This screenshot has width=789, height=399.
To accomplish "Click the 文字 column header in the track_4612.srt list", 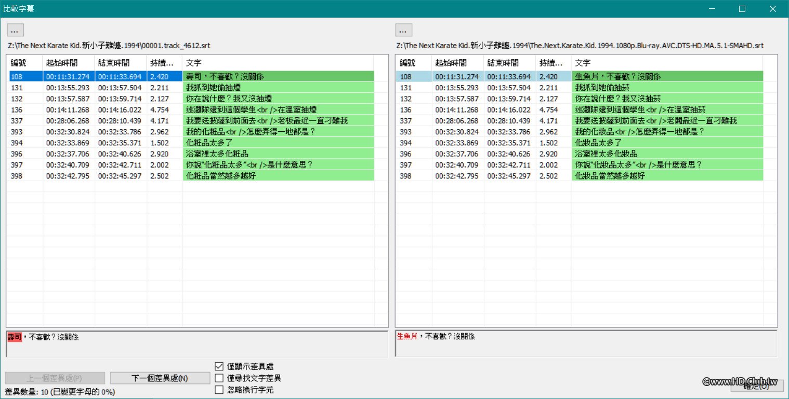I will [278, 63].
